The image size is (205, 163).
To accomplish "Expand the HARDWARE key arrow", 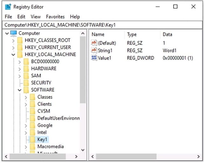I will 19,69.
